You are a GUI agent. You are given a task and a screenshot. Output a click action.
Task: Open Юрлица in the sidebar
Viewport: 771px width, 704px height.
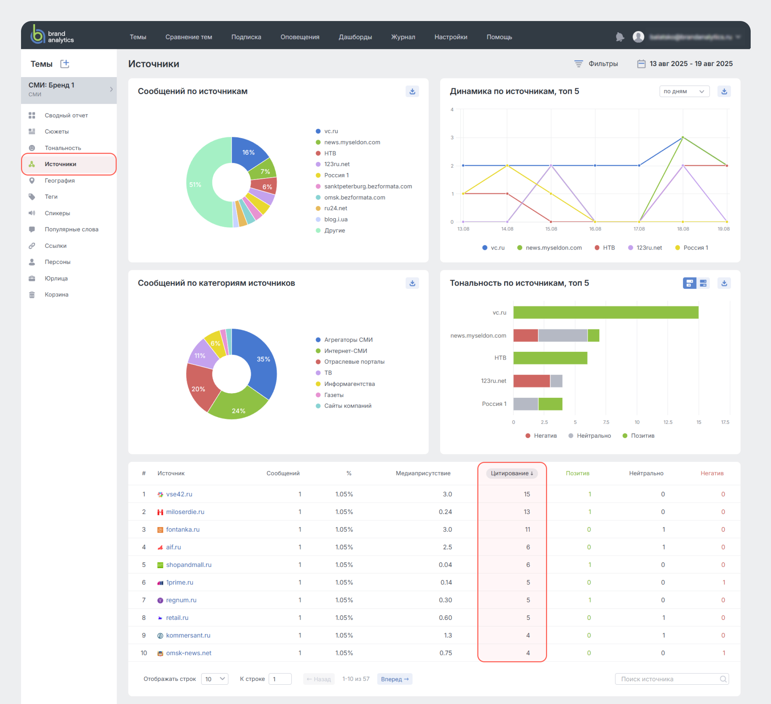coord(56,278)
